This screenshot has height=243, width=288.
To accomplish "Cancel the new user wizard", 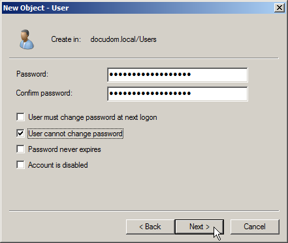I will click(x=255, y=227).
